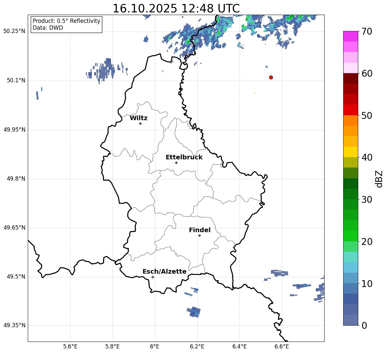Click the Ettelbruck station cross marker
Screen dimensions: 387x353
pos(176,163)
